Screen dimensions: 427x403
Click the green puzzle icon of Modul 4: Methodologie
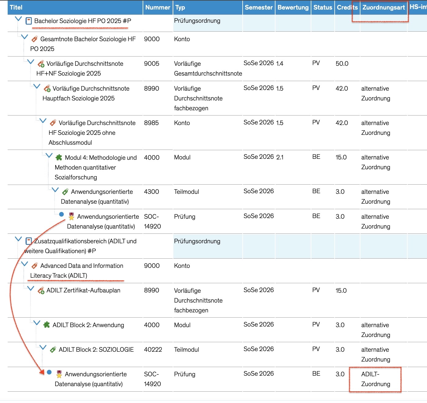59,158
